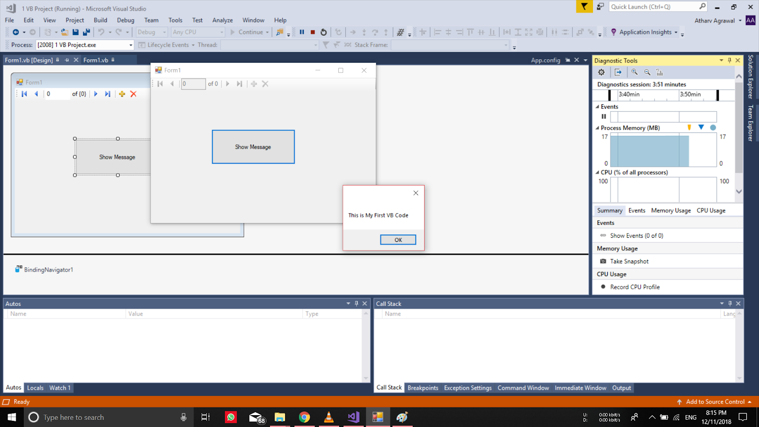
Task: Open the Analyze menu
Action: click(222, 20)
